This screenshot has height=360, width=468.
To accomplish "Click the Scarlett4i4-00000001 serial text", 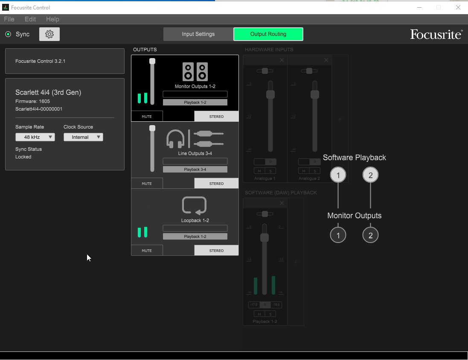I will click(39, 109).
